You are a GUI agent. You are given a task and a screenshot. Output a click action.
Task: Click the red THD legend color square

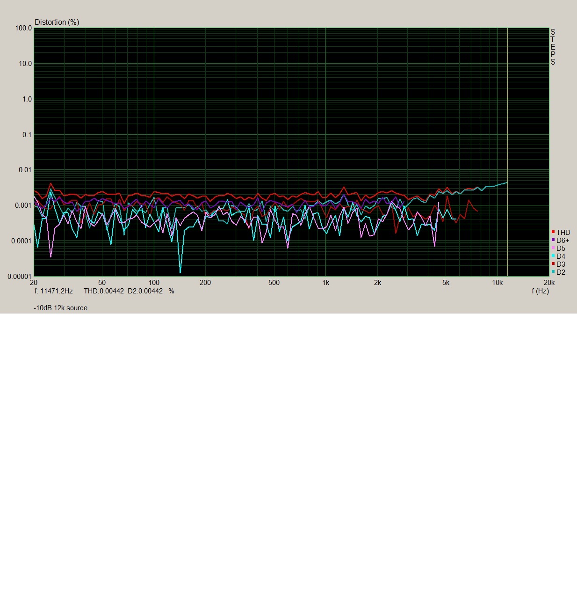pos(553,232)
